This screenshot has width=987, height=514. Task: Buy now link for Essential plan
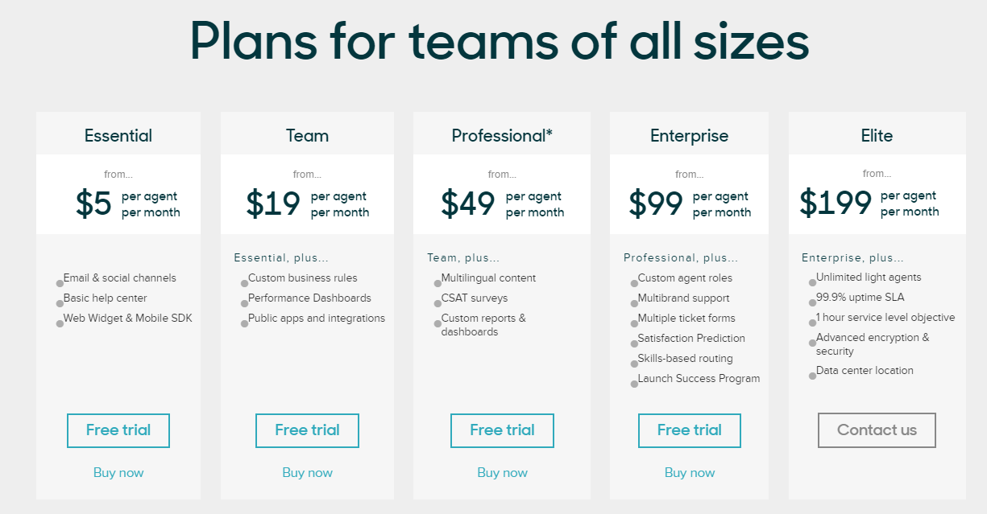coord(118,472)
